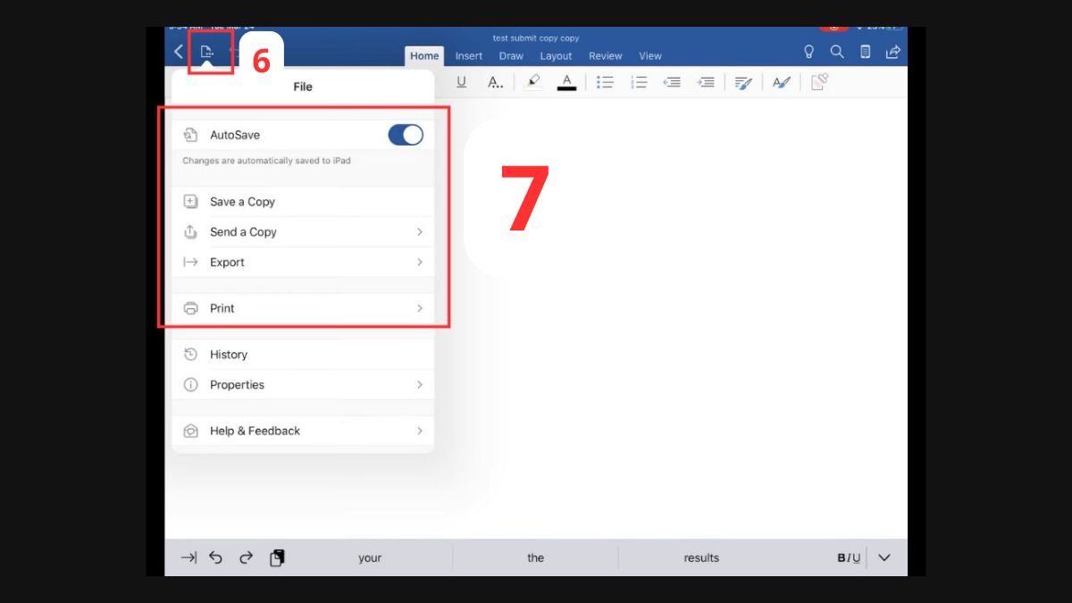Redo the action on keyboard bar

click(x=246, y=557)
